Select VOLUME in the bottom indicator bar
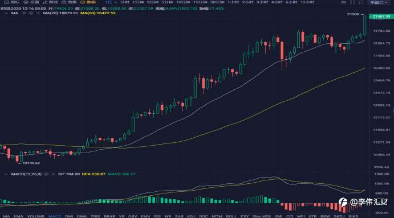 (36, 216)
